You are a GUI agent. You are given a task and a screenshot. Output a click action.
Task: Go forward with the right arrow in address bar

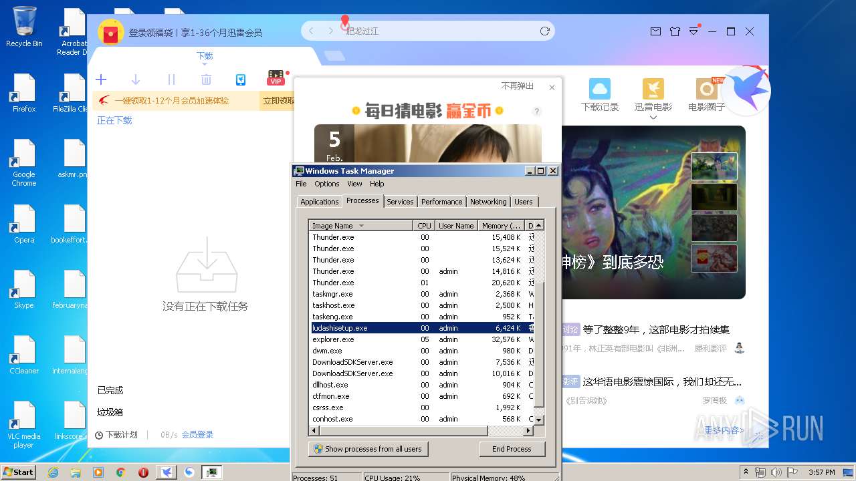[330, 31]
